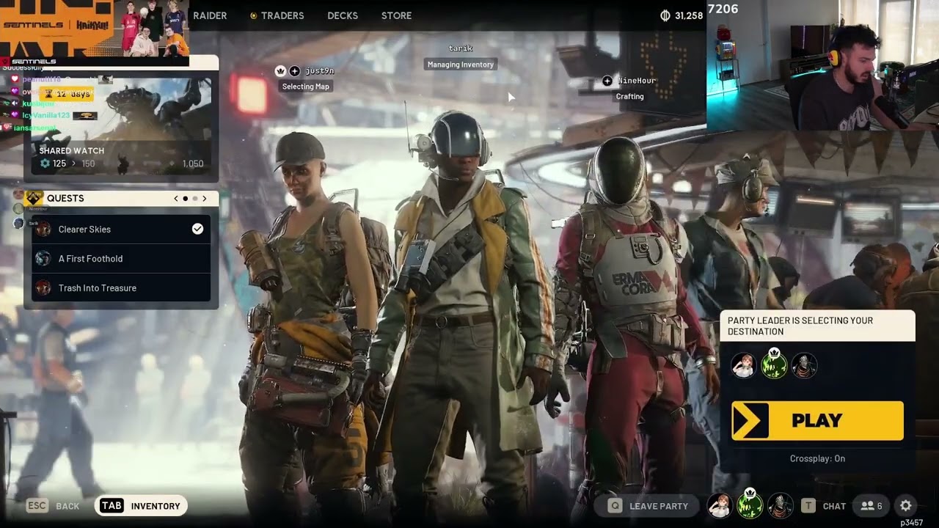
Task: Click the green flame avatar in bottom bar
Action: tap(750, 505)
